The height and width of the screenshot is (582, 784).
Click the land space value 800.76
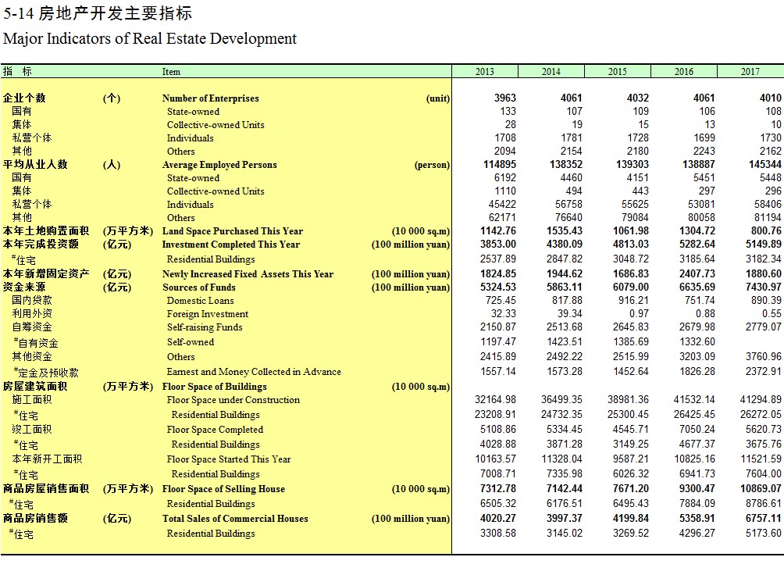point(766,231)
